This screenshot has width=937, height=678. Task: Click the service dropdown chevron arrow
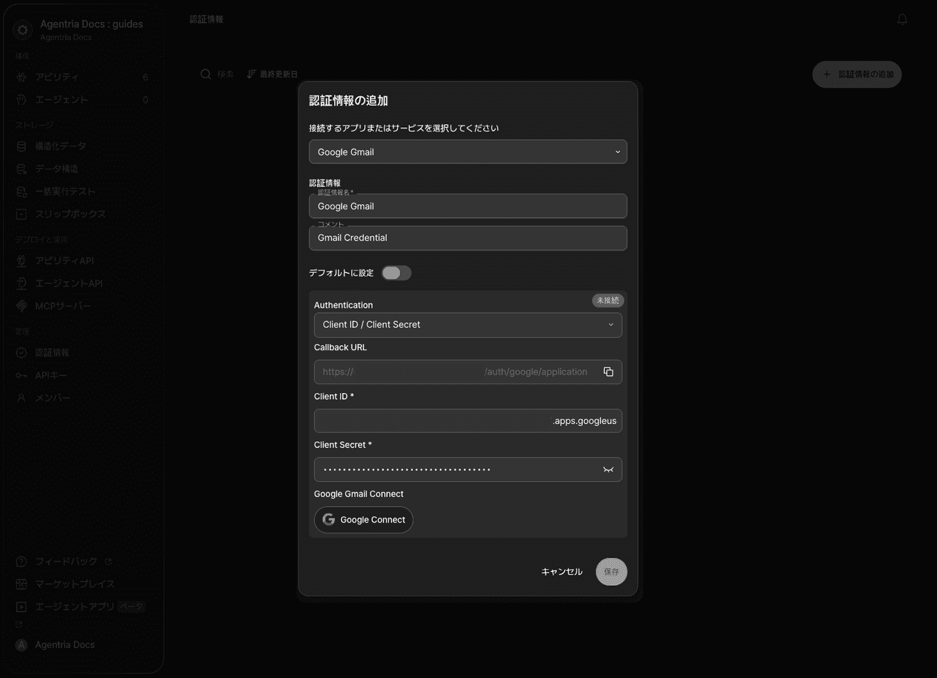[x=617, y=152]
